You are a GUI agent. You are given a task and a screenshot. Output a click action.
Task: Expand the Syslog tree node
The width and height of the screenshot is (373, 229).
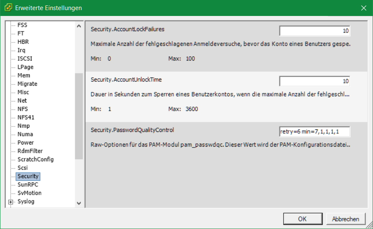(11, 202)
